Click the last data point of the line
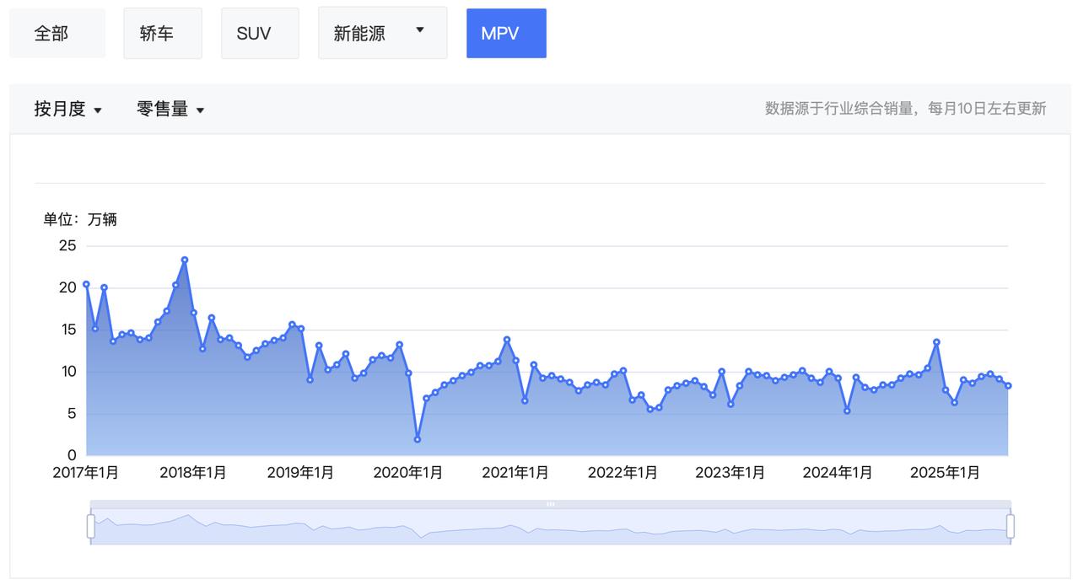 pyautogui.click(x=1008, y=386)
